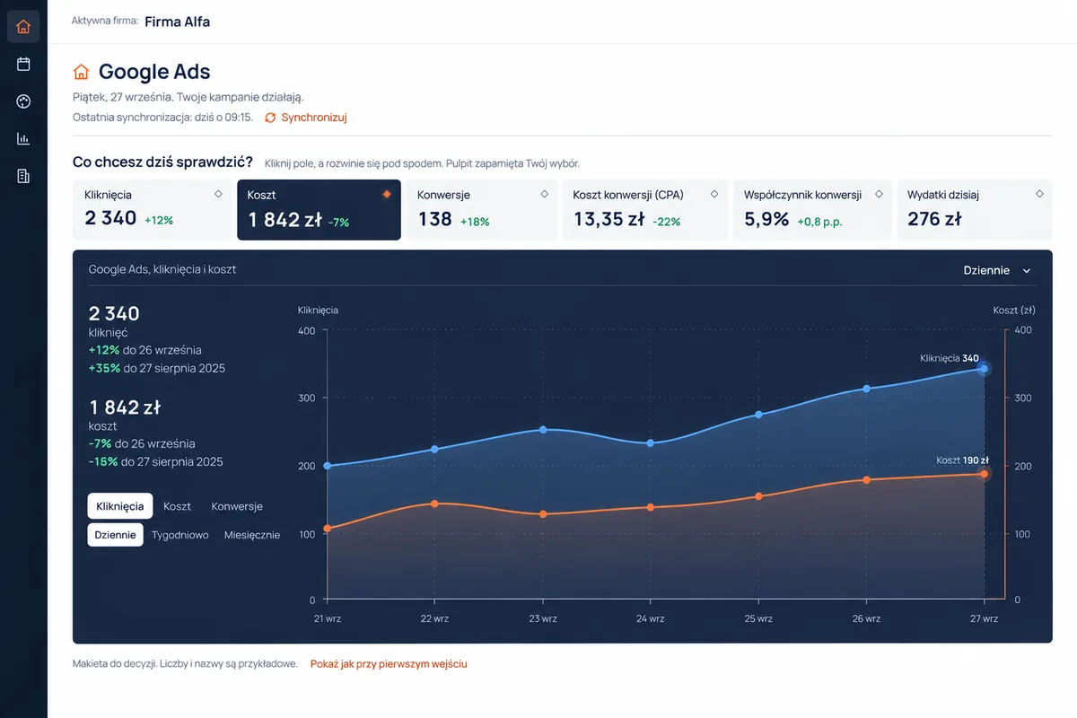1077x718 pixels.
Task: Click the diamond on Wydatki dzisiaj card
Action: coord(1039,194)
